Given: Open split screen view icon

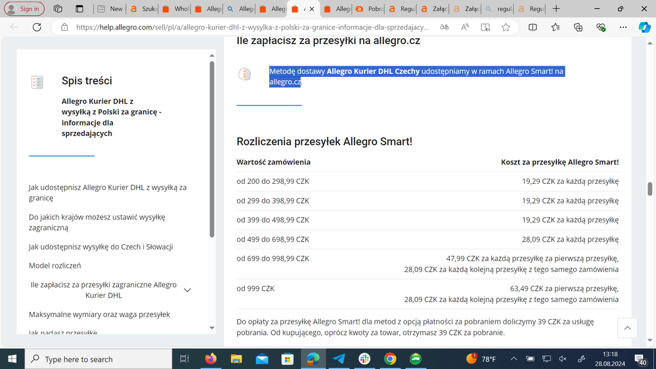Looking at the screenshot, I should (x=533, y=27).
